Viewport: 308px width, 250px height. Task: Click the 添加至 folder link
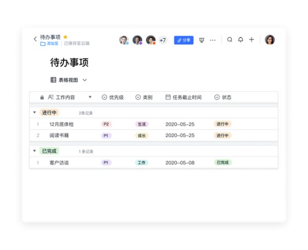[49, 44]
